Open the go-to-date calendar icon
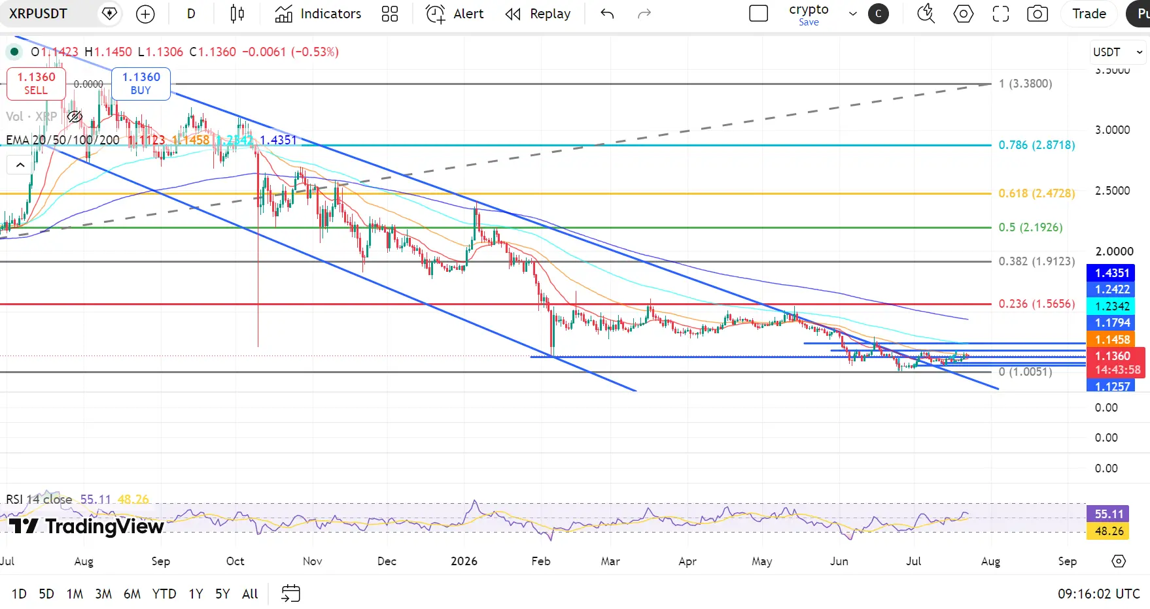This screenshot has width=1150, height=609. [x=290, y=593]
